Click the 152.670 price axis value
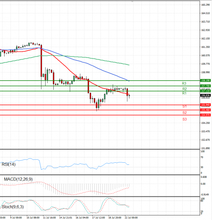The width and height of the screenshot is (212, 220). pyautogui.click(x=205, y=140)
